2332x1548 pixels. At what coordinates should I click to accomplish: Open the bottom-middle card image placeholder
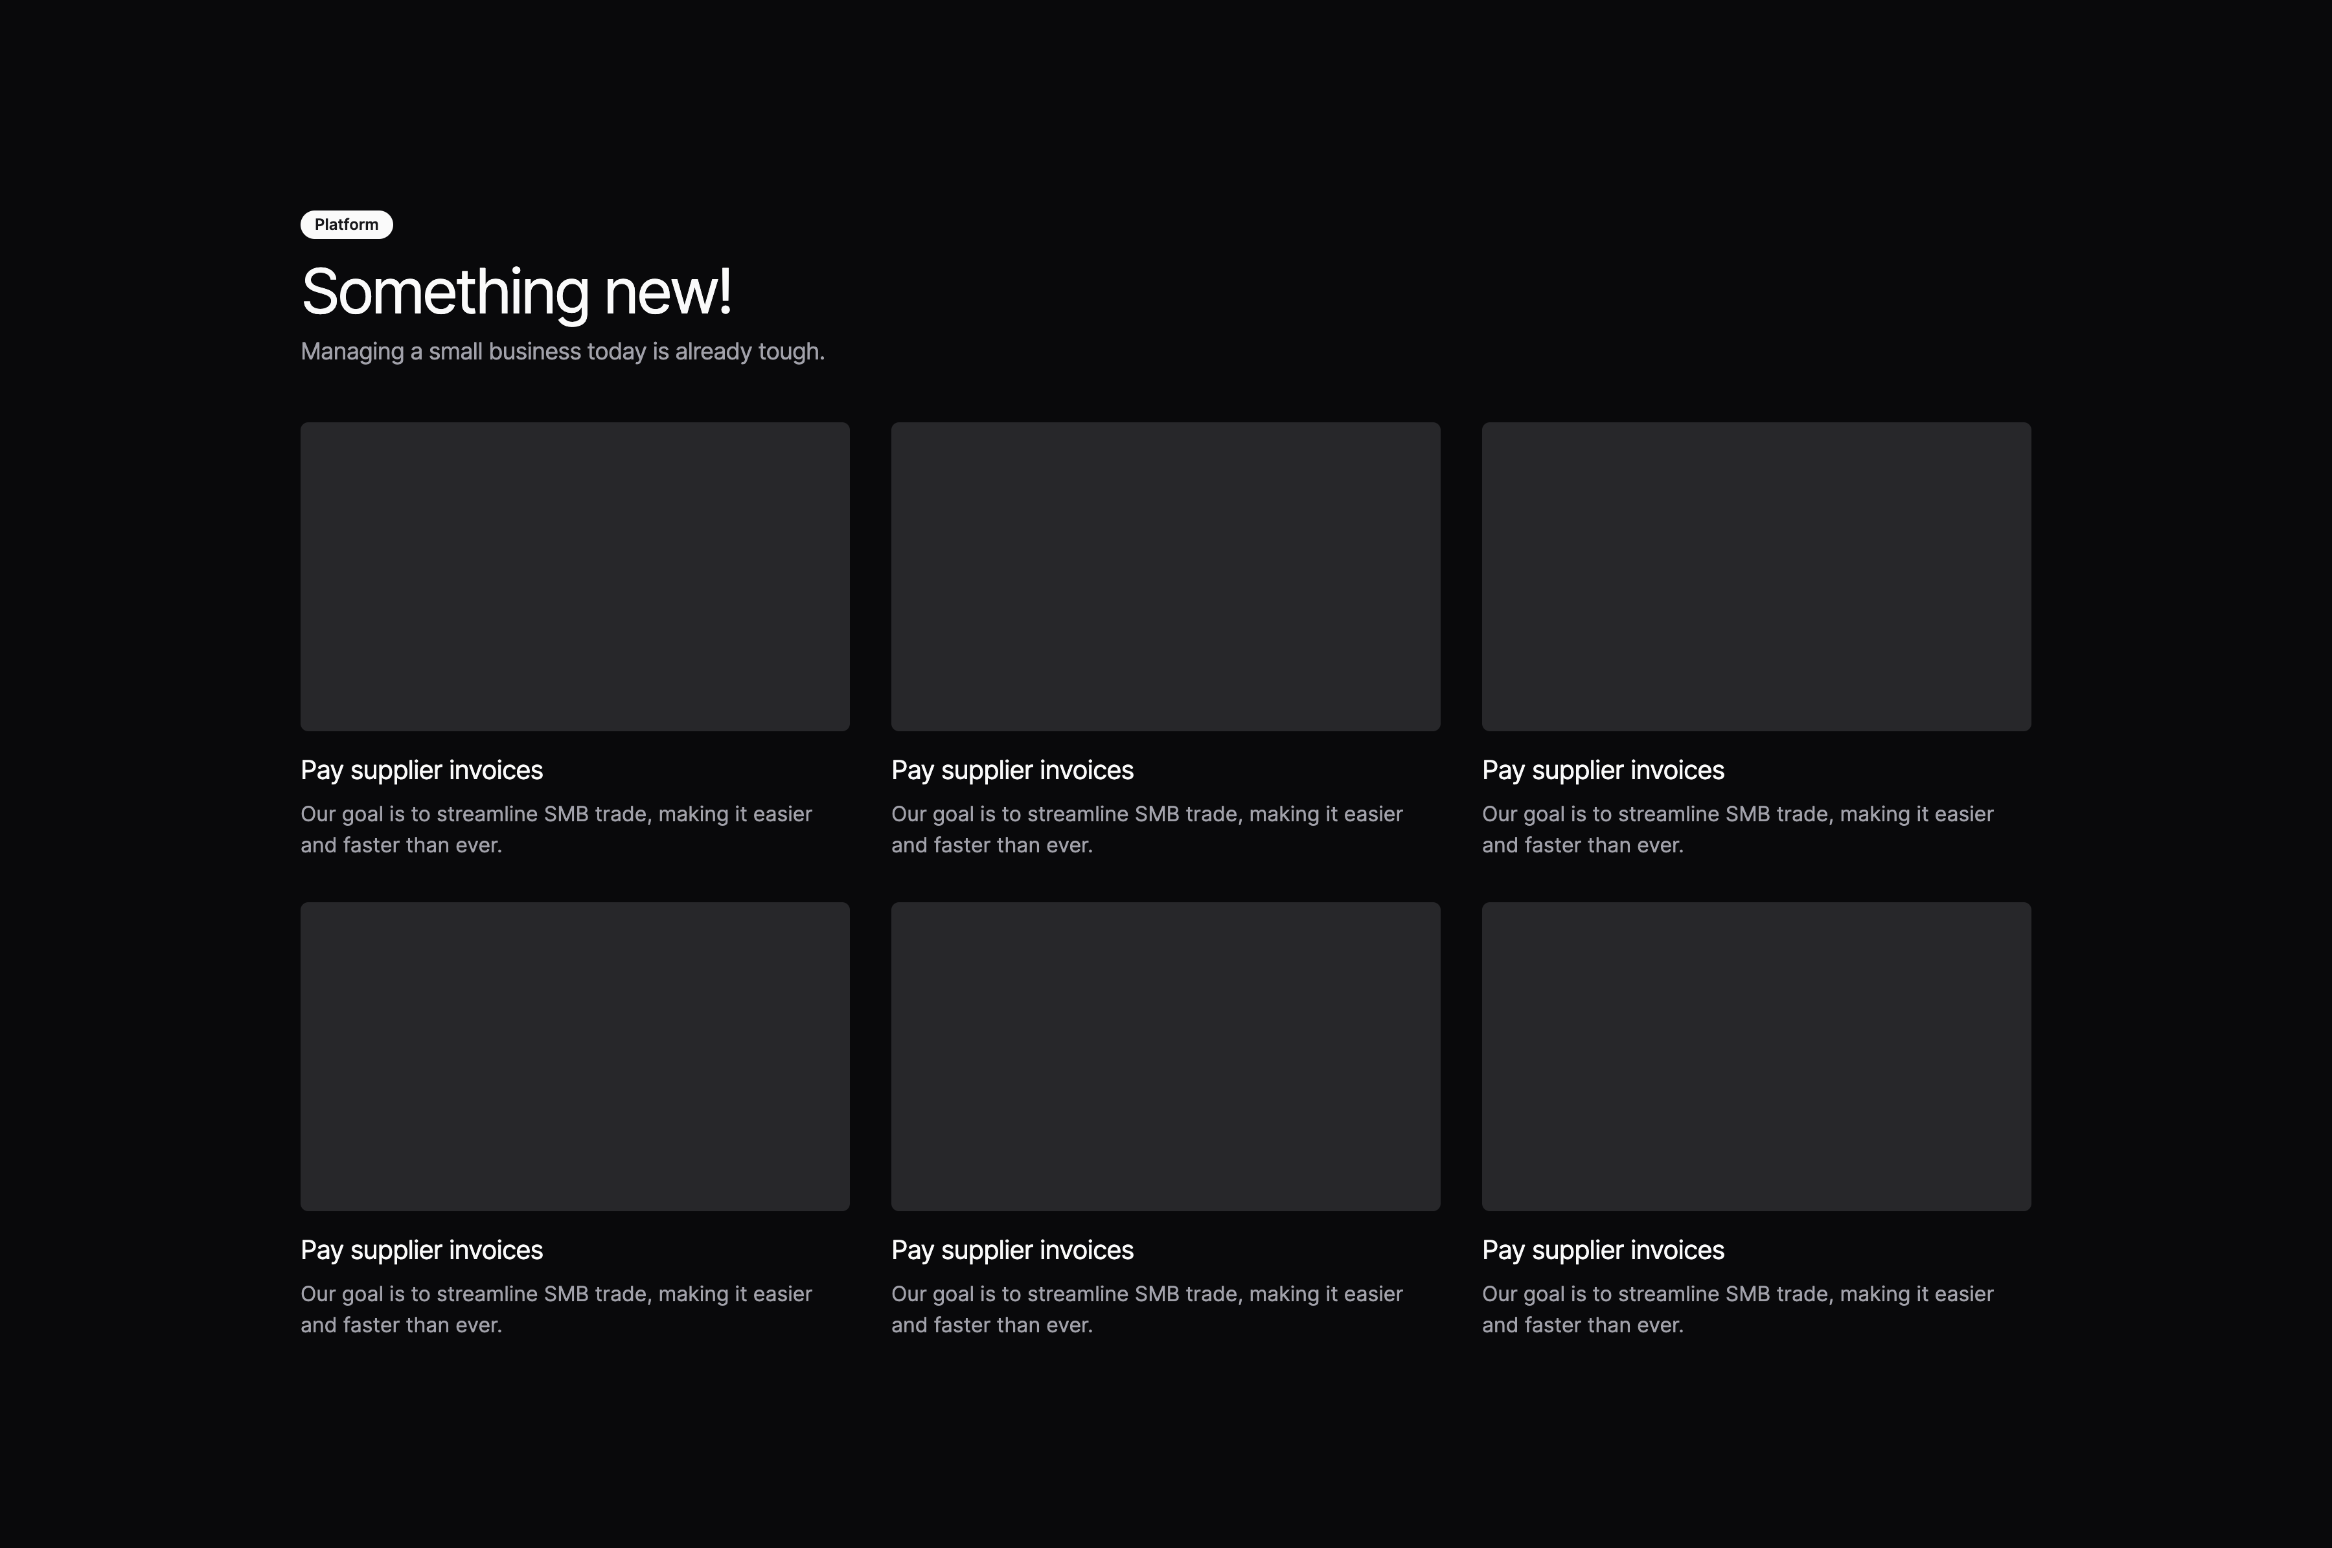(1165, 1055)
